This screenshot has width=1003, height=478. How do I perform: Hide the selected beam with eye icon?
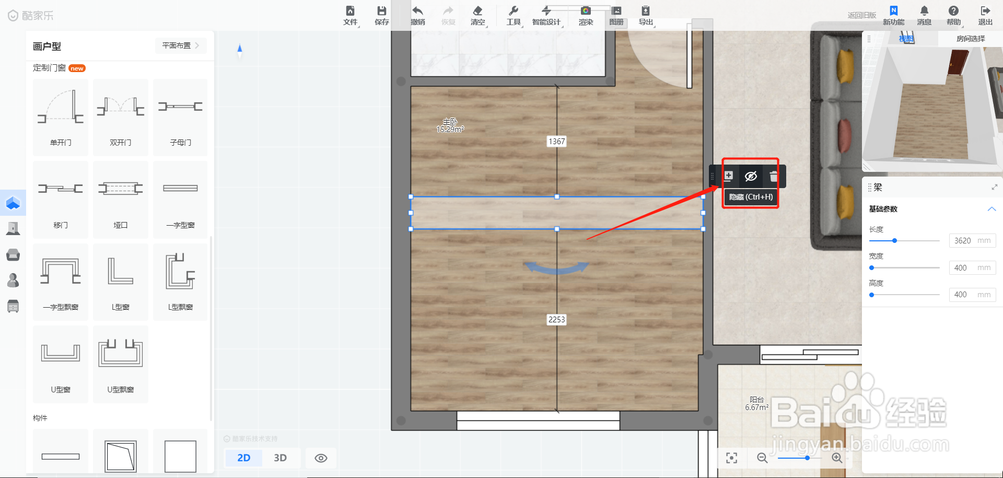coord(751,177)
